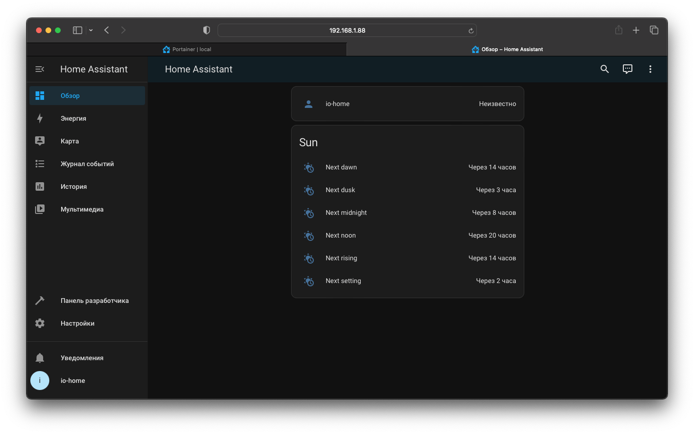Open the io-home user profile avatar
This screenshot has height=434, width=694.
(40, 381)
